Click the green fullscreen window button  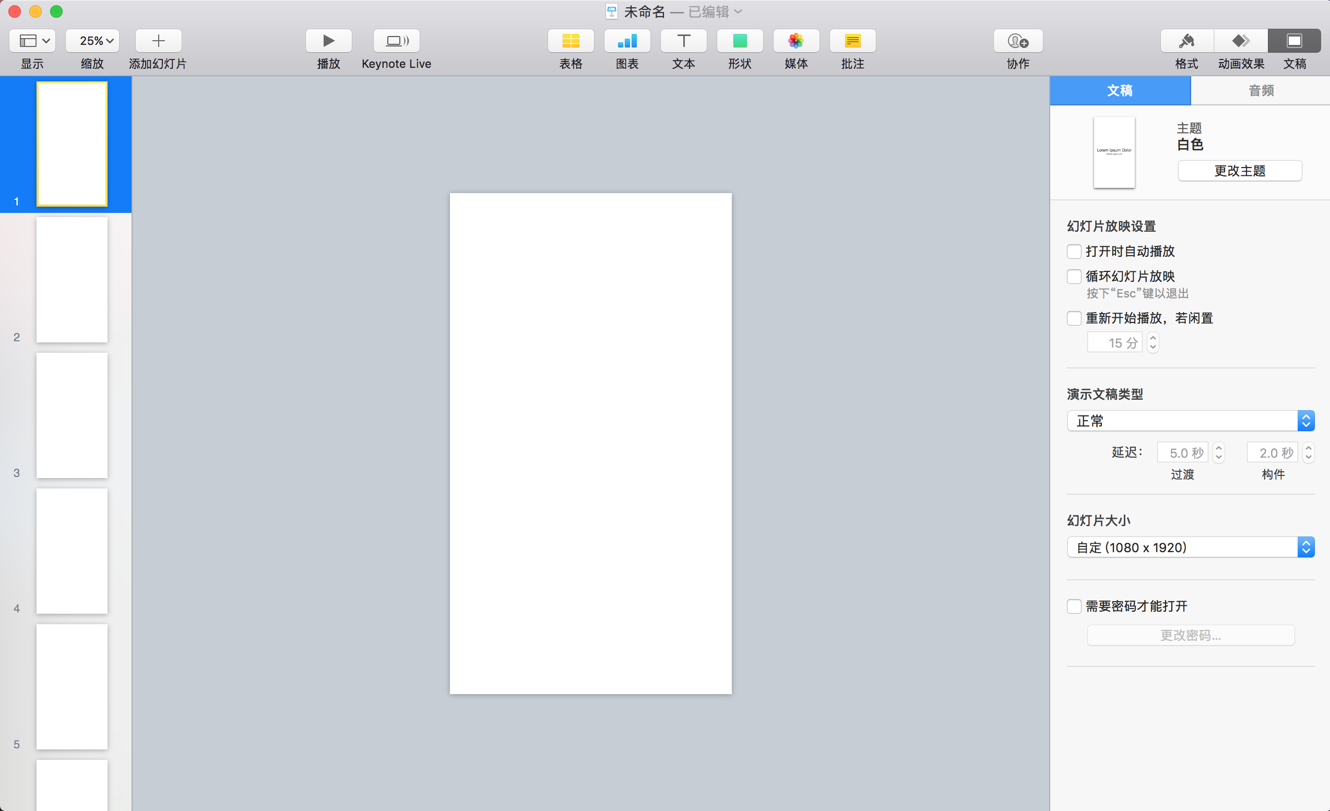click(57, 11)
